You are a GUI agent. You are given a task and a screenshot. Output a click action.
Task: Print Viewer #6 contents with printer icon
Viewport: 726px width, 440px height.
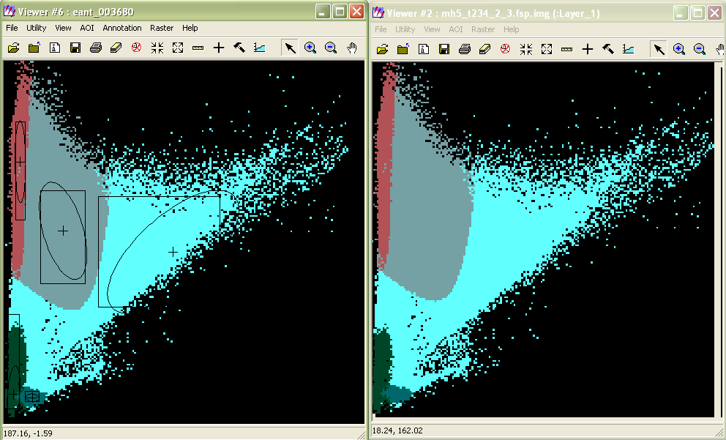coord(95,48)
